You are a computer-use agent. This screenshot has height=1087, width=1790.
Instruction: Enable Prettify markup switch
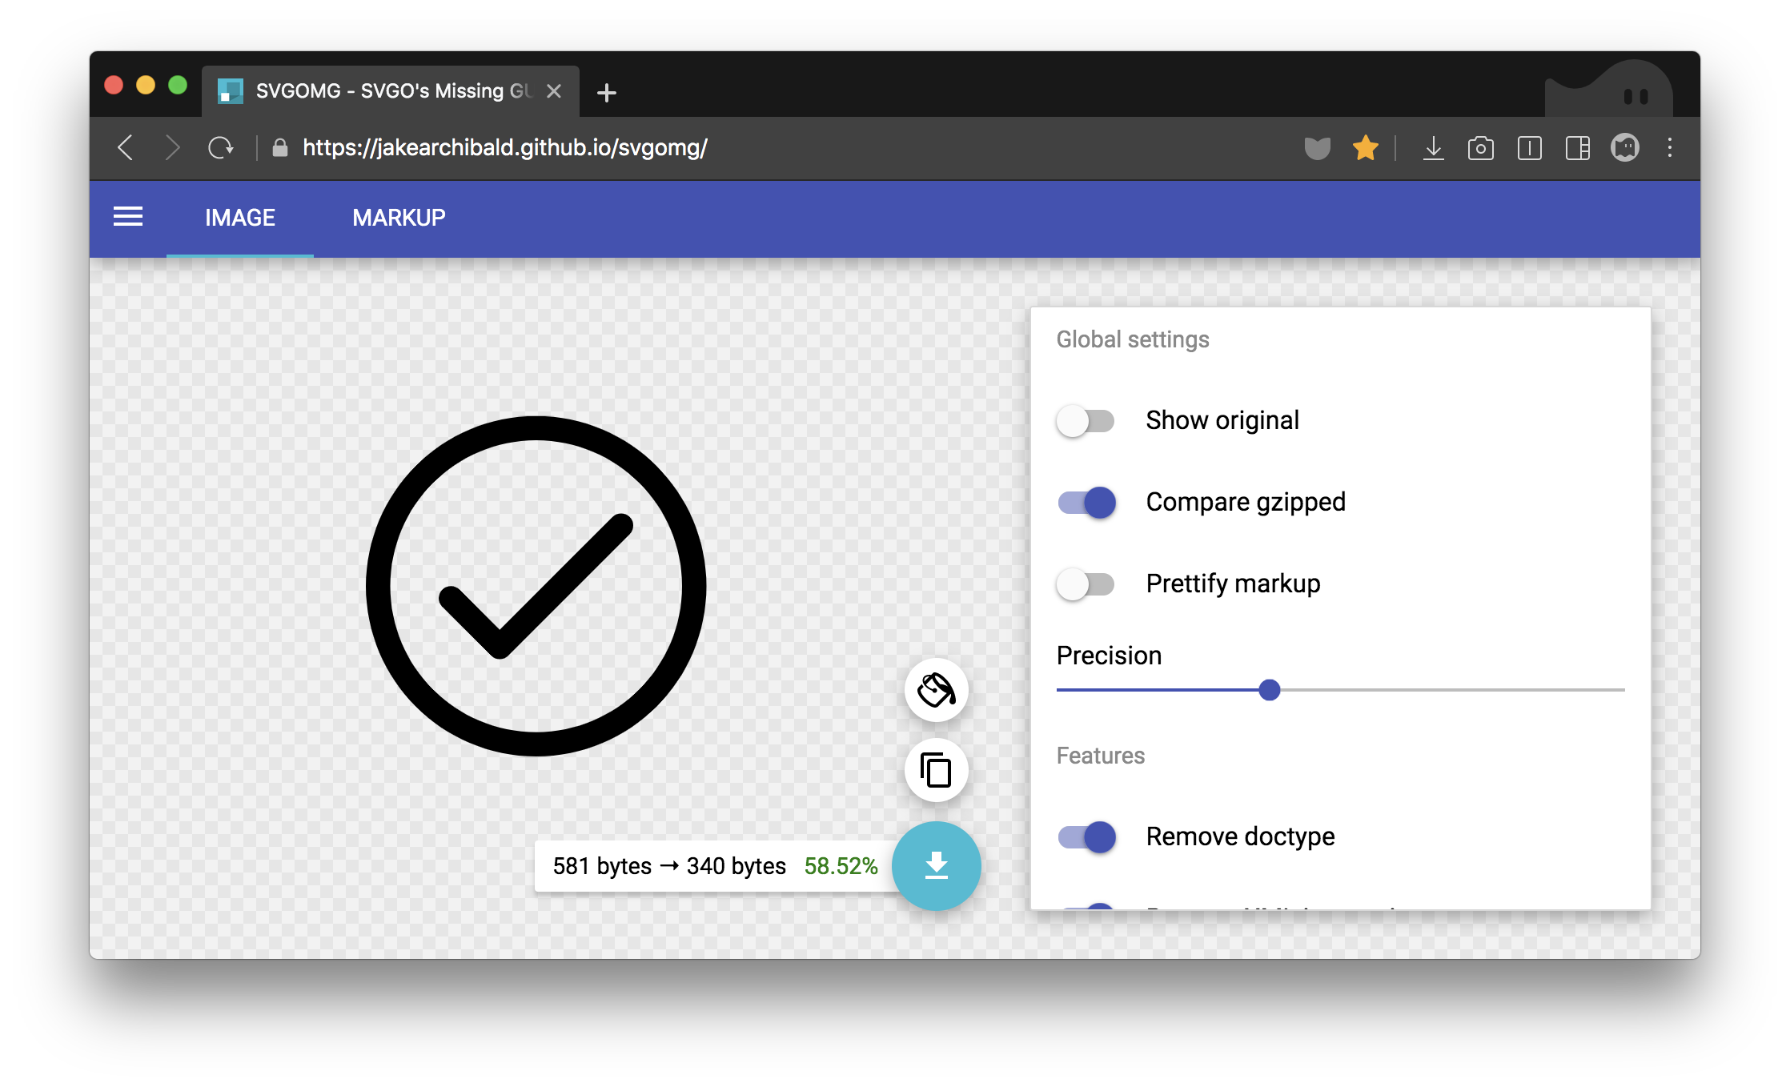coord(1086,584)
